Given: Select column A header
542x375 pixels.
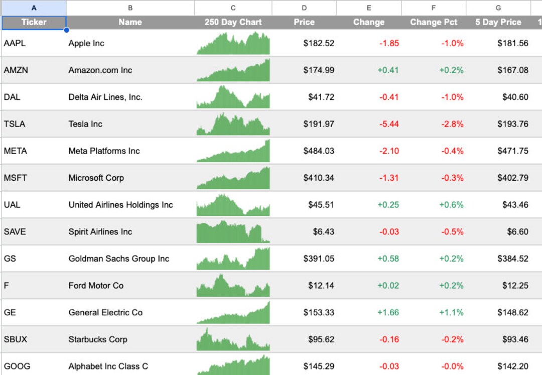Looking at the screenshot, I should click(34, 8).
